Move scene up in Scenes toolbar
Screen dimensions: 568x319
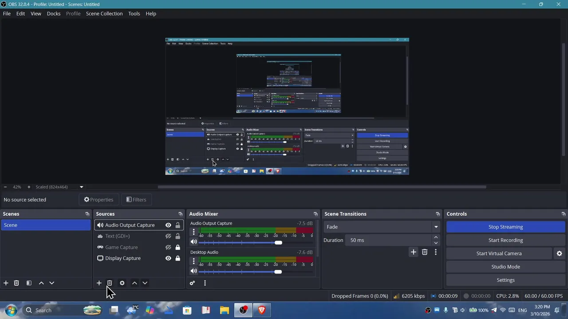tap(41, 283)
